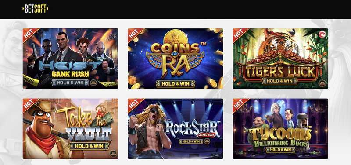
Task: Open Tycoons Billionaire Bucks game title
Action: 280,137
